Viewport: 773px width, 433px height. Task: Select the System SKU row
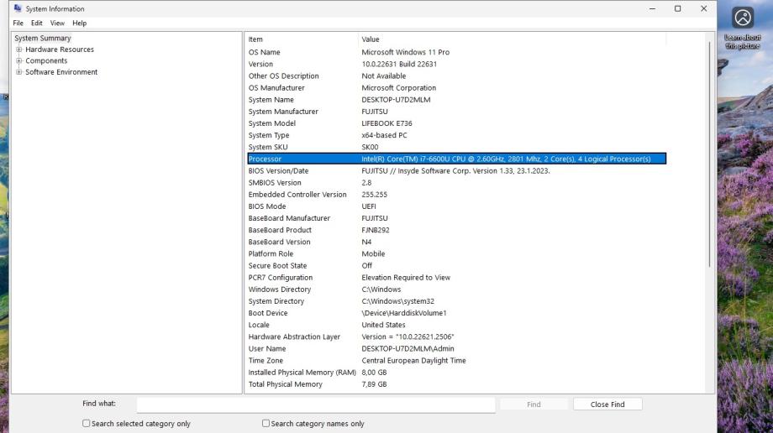[x=456, y=147]
